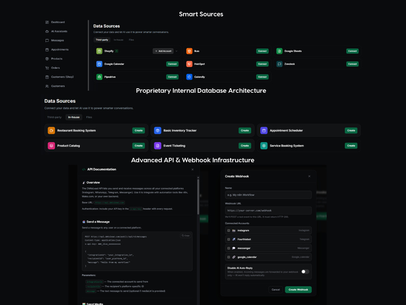Click the Google Sheets source icon
Image resolution: width=406 pixels, height=305 pixels.
[279, 51]
